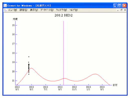Viewport: 130px width, 98px height.
Task: Close the Comet for Windows application
Action: [x=124, y=6]
